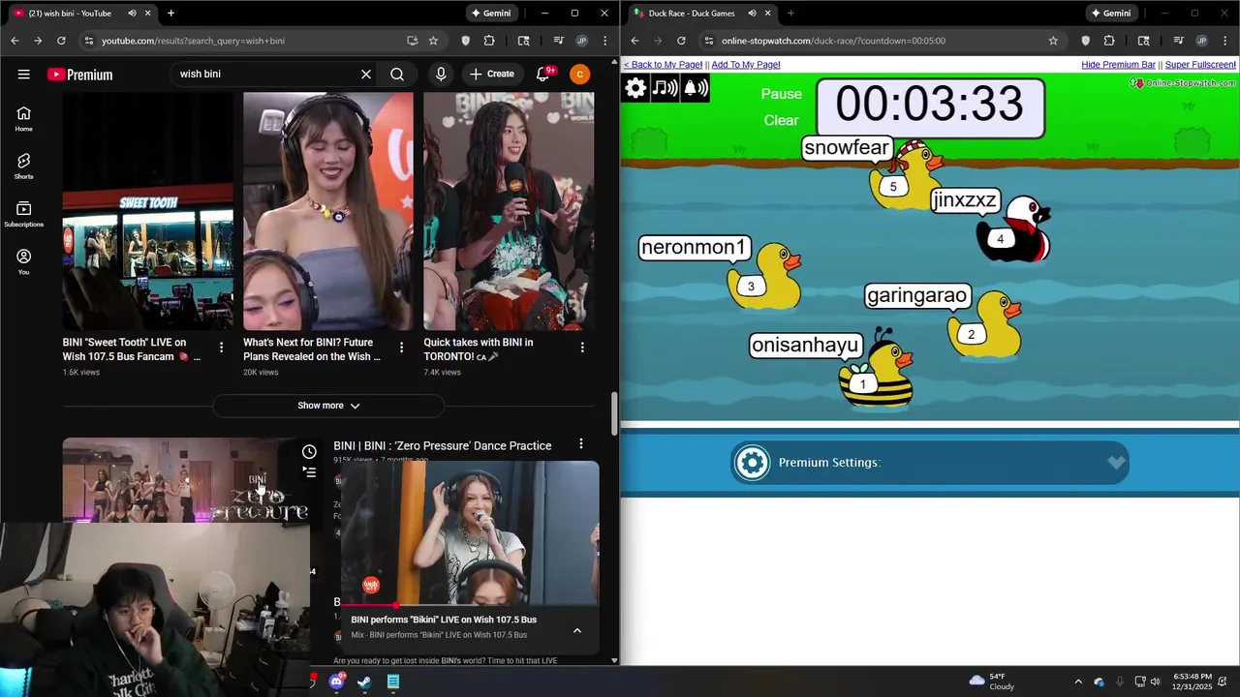Click the wish bini search field
This screenshot has width=1240, height=697.
point(263,74)
